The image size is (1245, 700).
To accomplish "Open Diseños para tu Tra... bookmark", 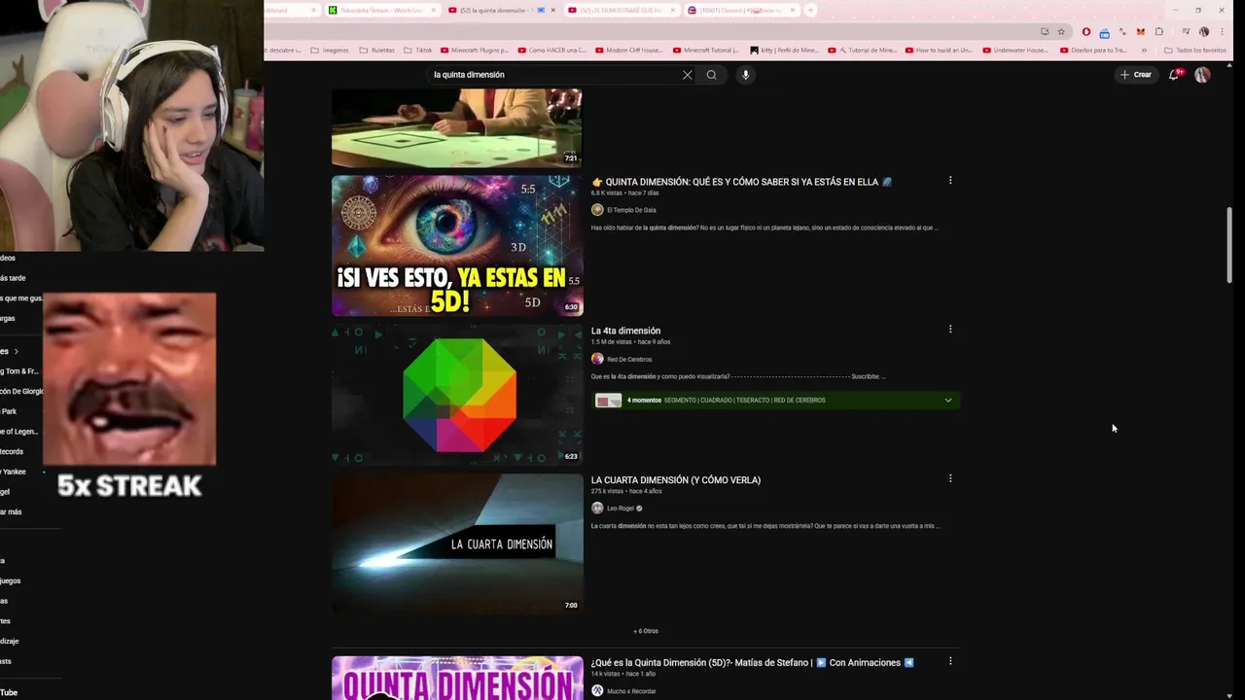I will (x=1092, y=50).
